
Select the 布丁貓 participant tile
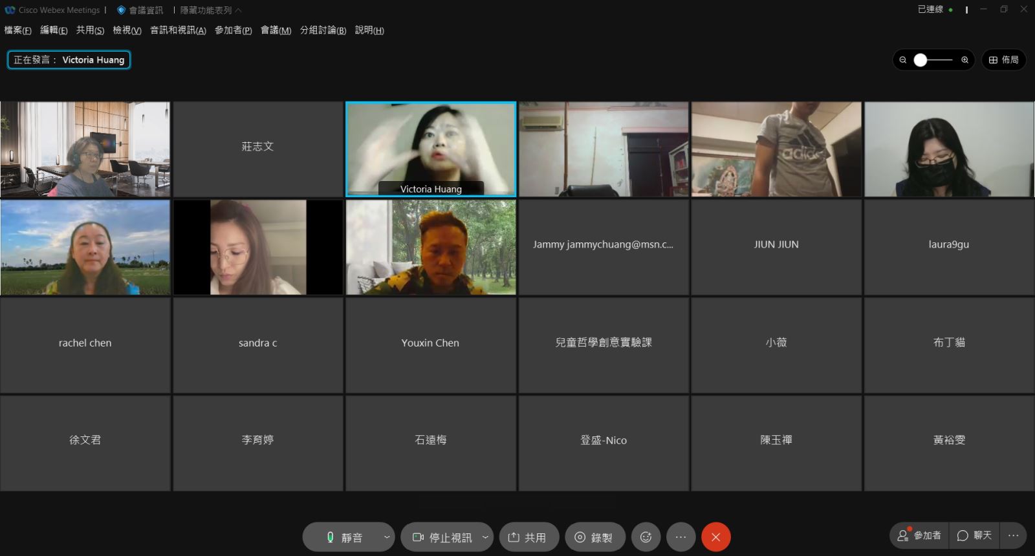[x=949, y=345]
